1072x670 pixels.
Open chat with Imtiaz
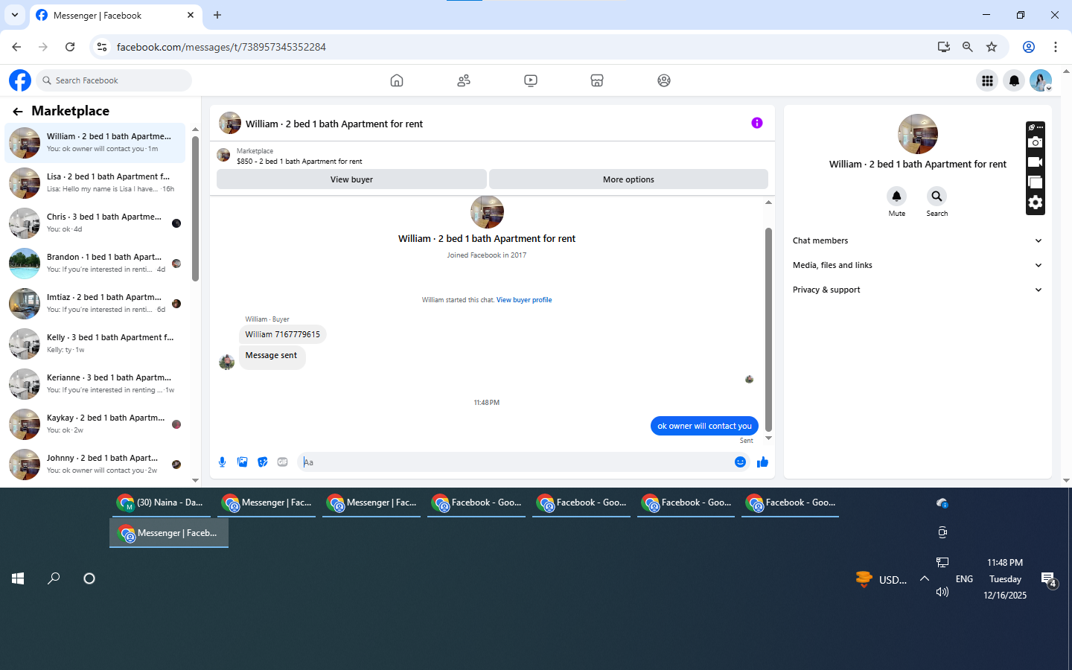[x=95, y=303]
